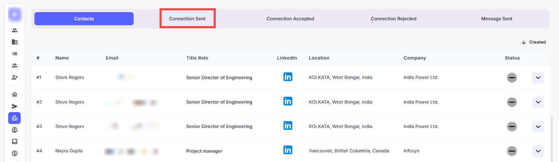Switch to Message Sent tab
Viewport: 559px width, 162px height.
496,19
